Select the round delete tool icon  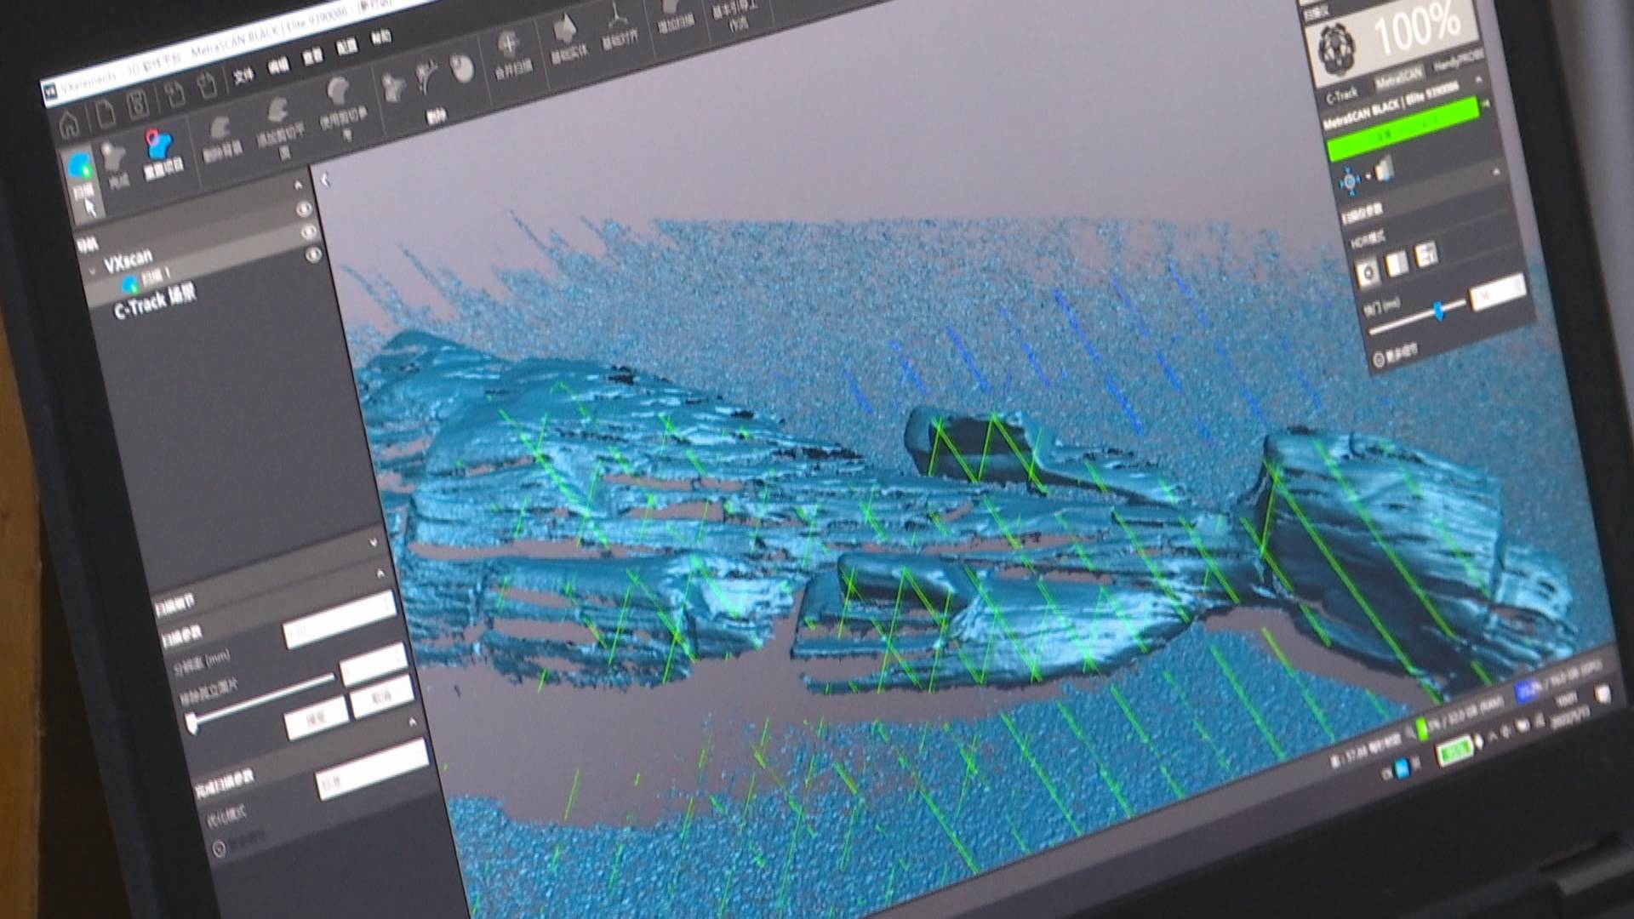click(x=461, y=68)
